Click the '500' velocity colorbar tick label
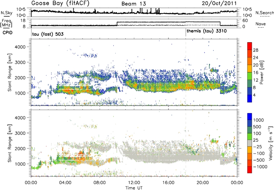This screenshot has width=274, height=190. 257,127
